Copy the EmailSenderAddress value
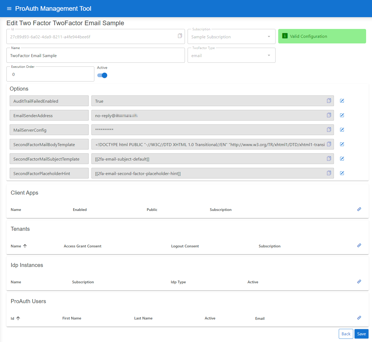This screenshot has width=372, height=342. click(x=329, y=115)
